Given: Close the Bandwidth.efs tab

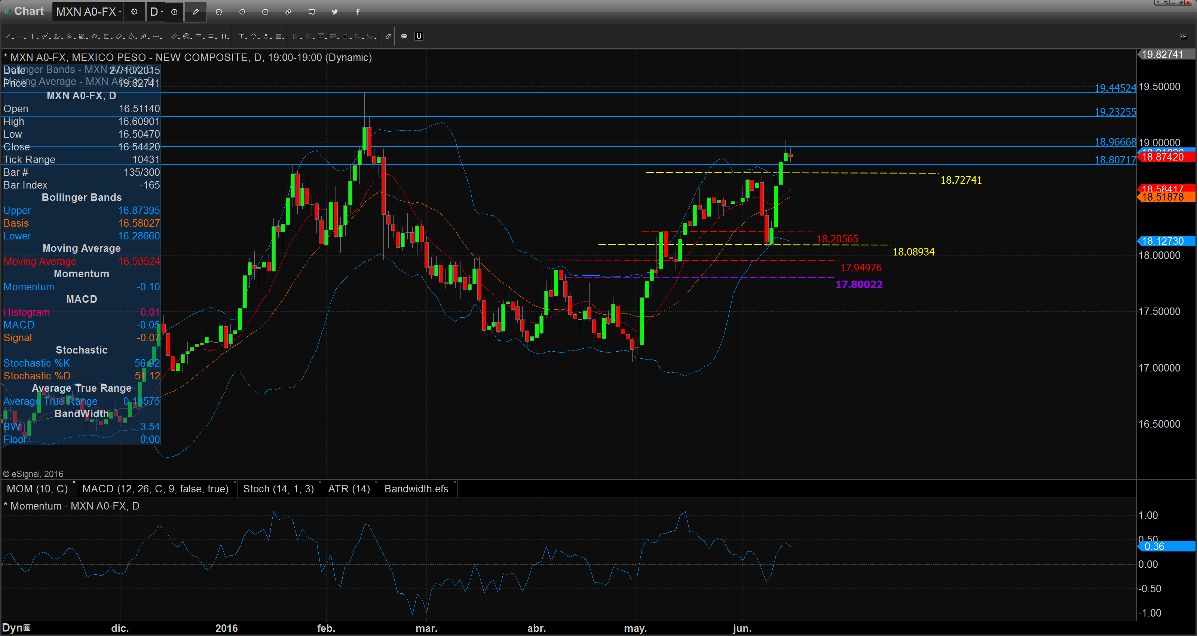Looking at the screenshot, I should (454, 482).
